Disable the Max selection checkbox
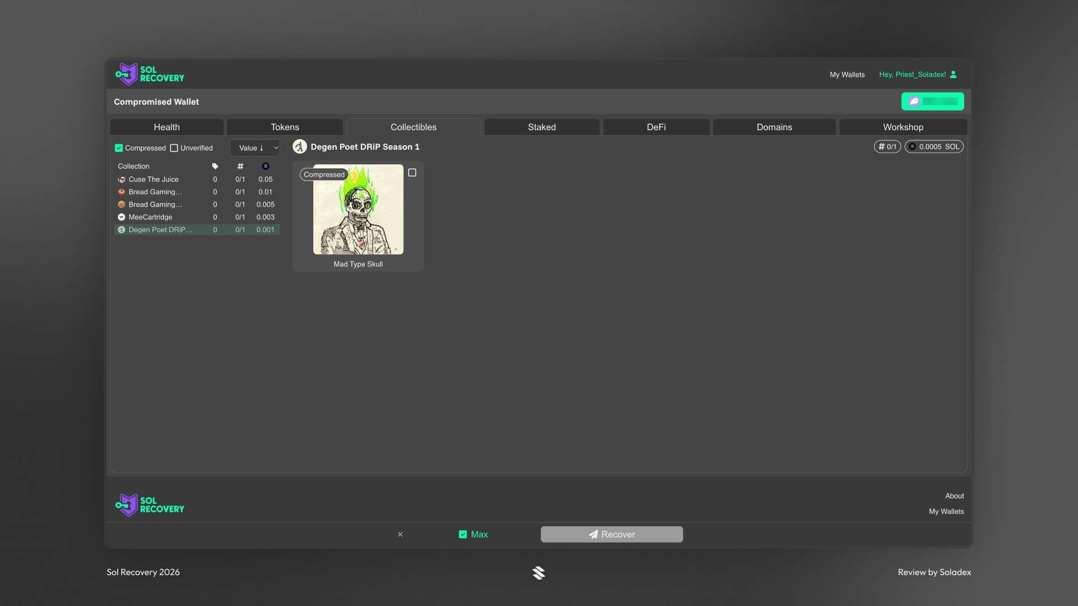This screenshot has width=1078, height=606. coord(462,534)
